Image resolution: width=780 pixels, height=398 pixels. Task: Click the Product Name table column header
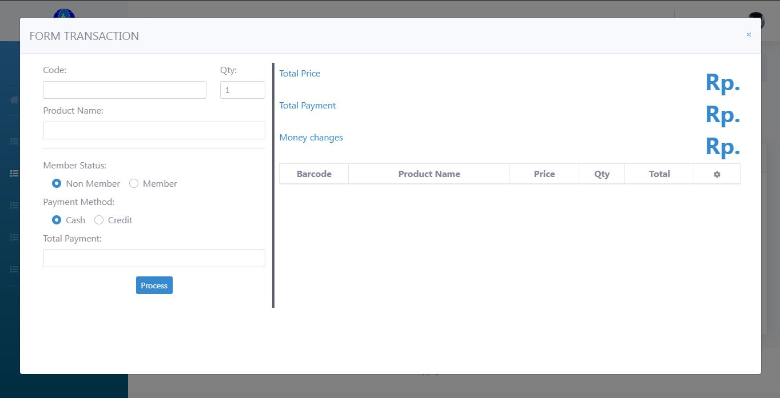click(429, 174)
